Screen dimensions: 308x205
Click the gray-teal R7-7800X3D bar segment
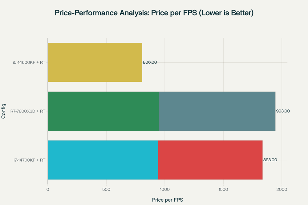(217, 111)
